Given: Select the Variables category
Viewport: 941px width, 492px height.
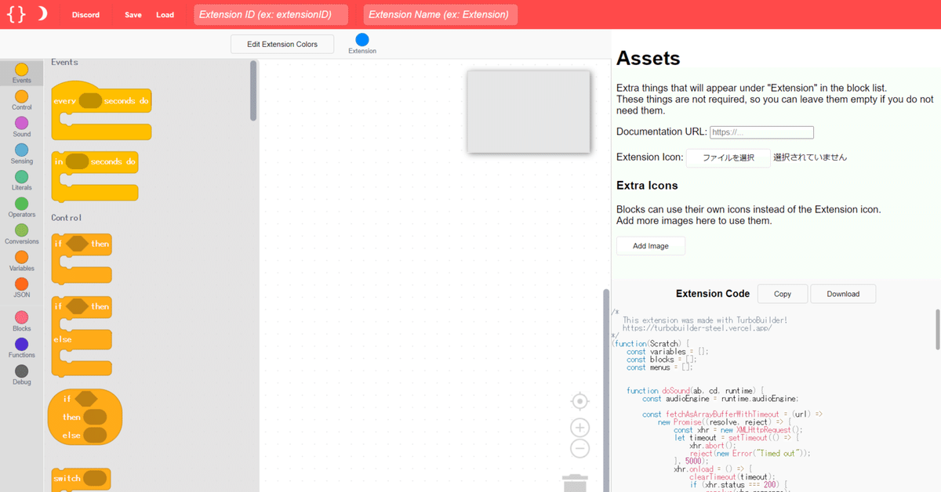Looking at the screenshot, I should pos(22,261).
